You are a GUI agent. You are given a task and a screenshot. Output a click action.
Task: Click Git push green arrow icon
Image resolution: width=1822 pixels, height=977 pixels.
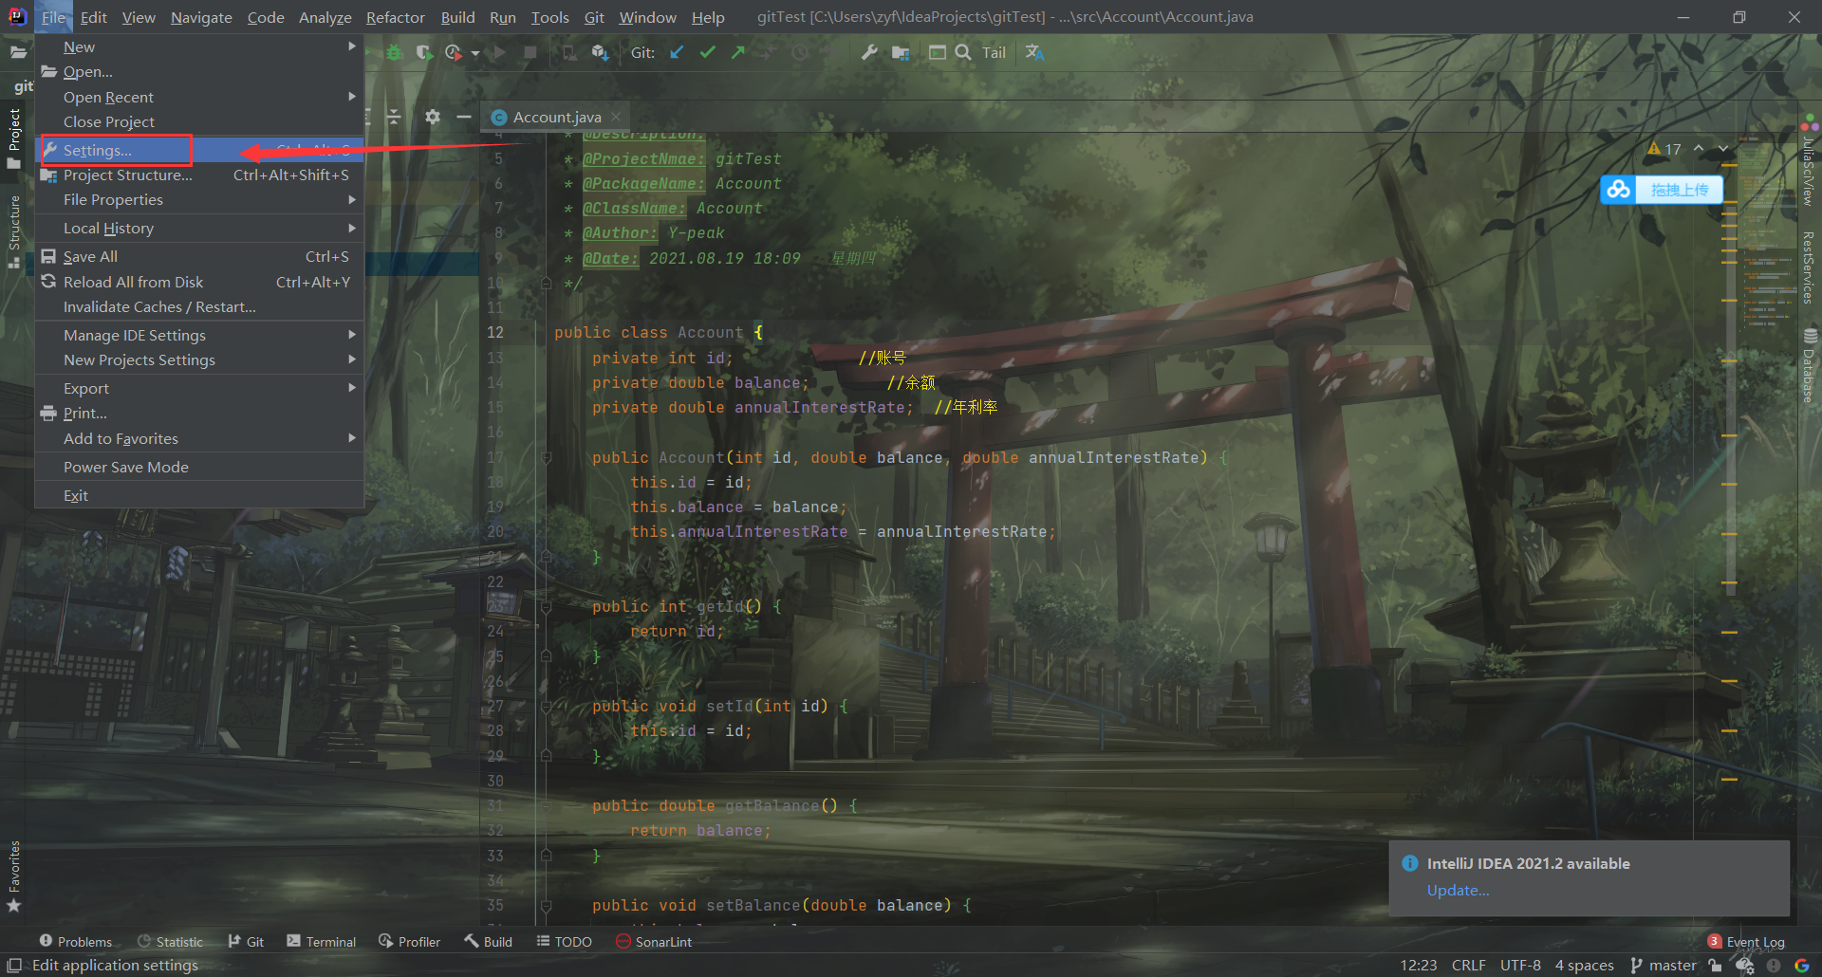coord(737,53)
